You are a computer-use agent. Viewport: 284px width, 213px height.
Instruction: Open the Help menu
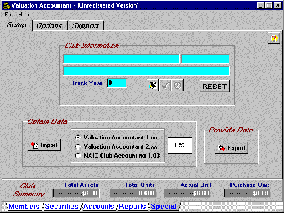(x=24, y=15)
